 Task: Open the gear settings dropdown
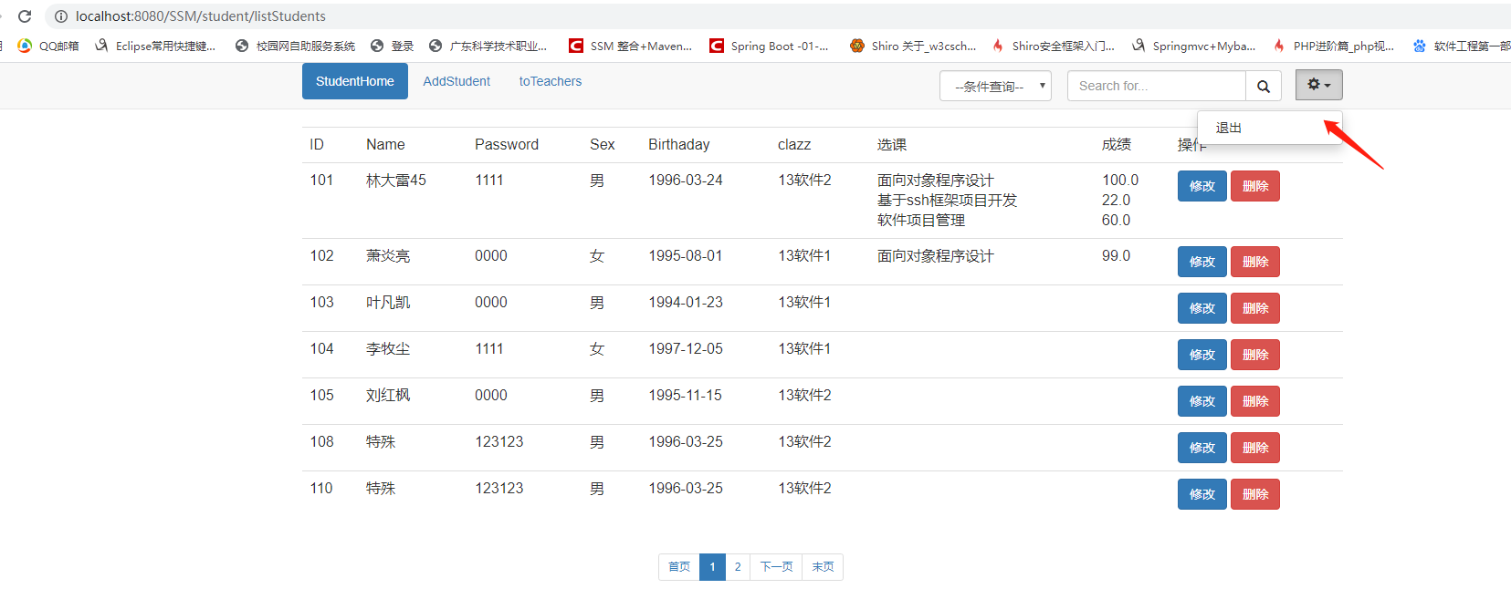point(1319,85)
